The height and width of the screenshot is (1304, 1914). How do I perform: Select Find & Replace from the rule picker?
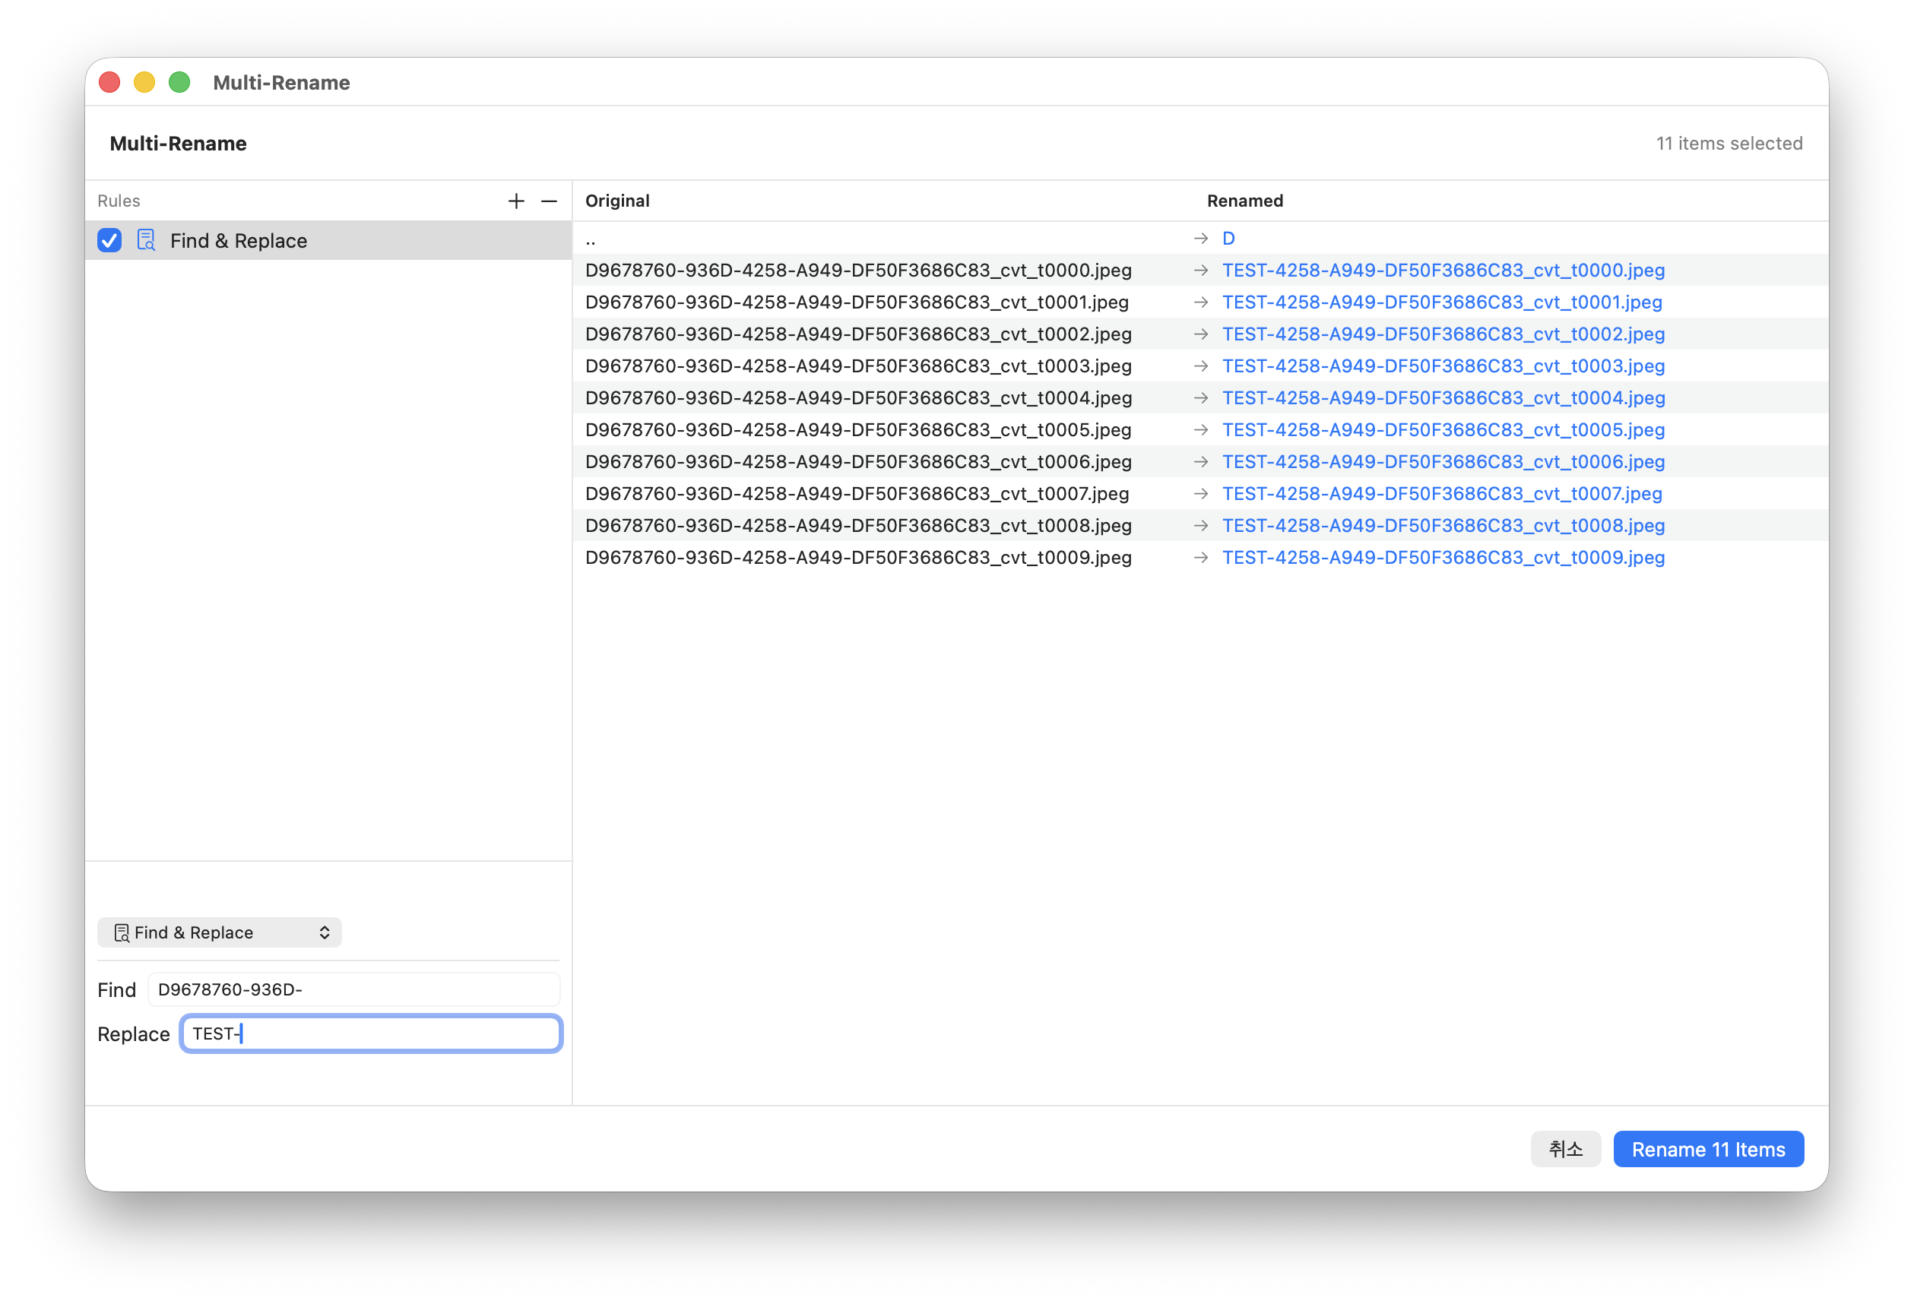(219, 932)
